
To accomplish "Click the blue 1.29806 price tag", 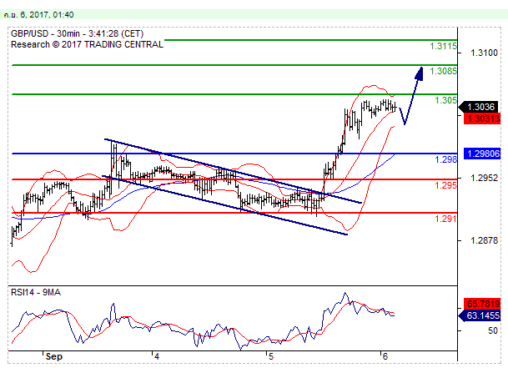I will click(482, 154).
